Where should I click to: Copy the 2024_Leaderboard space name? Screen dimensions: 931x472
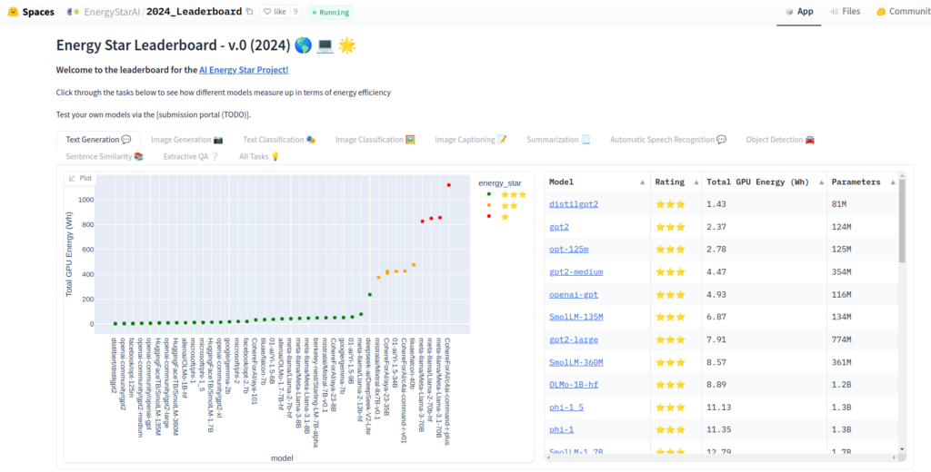click(249, 12)
